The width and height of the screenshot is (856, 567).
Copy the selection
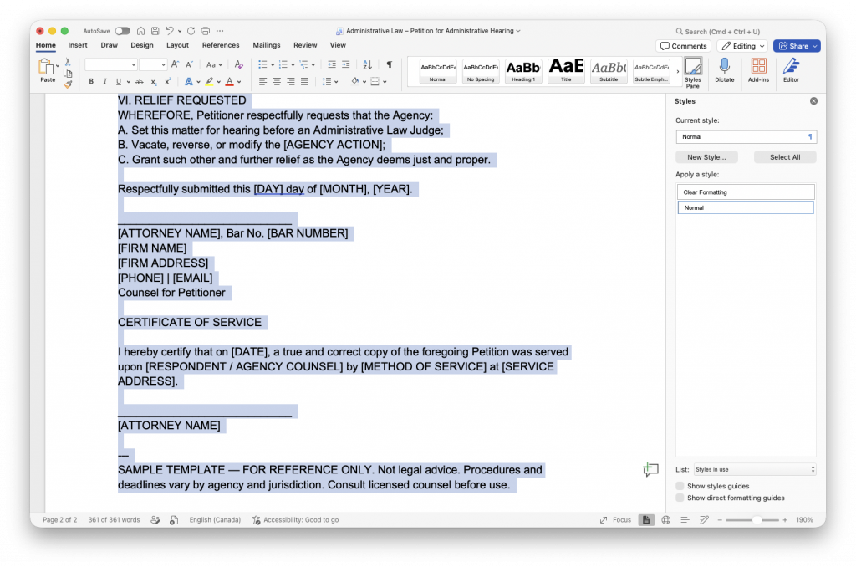click(x=68, y=74)
